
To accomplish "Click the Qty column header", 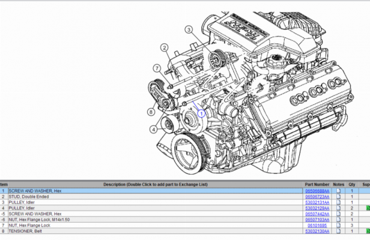I will pyautogui.click(x=352, y=184).
